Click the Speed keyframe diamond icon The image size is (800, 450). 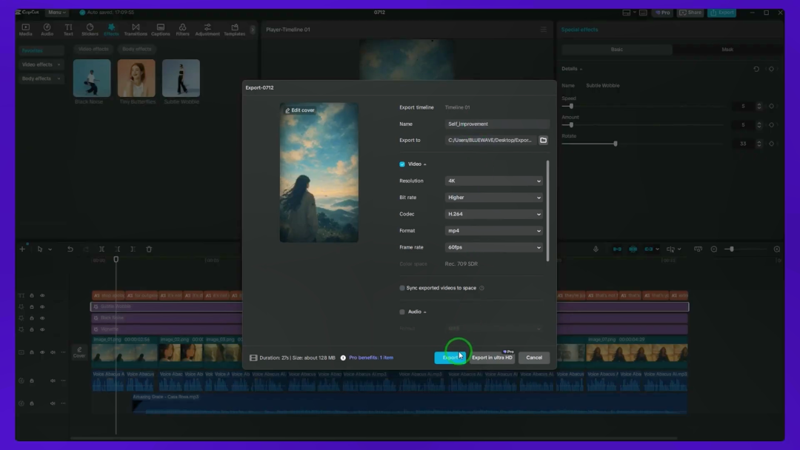click(771, 106)
